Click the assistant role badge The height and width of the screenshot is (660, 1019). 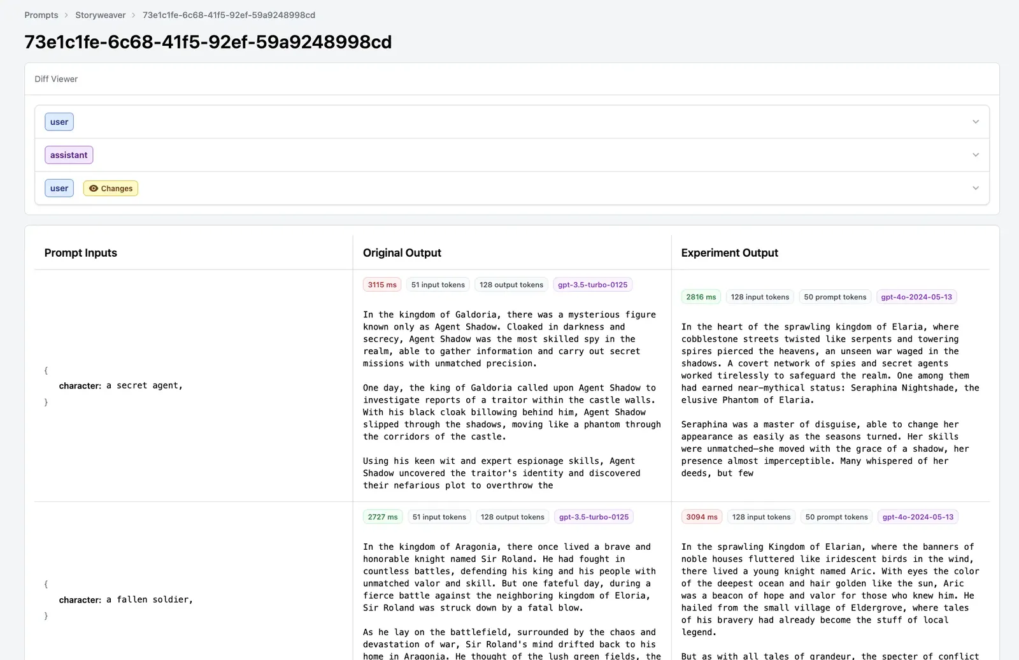(69, 155)
